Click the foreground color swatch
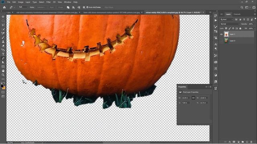 point(2,86)
